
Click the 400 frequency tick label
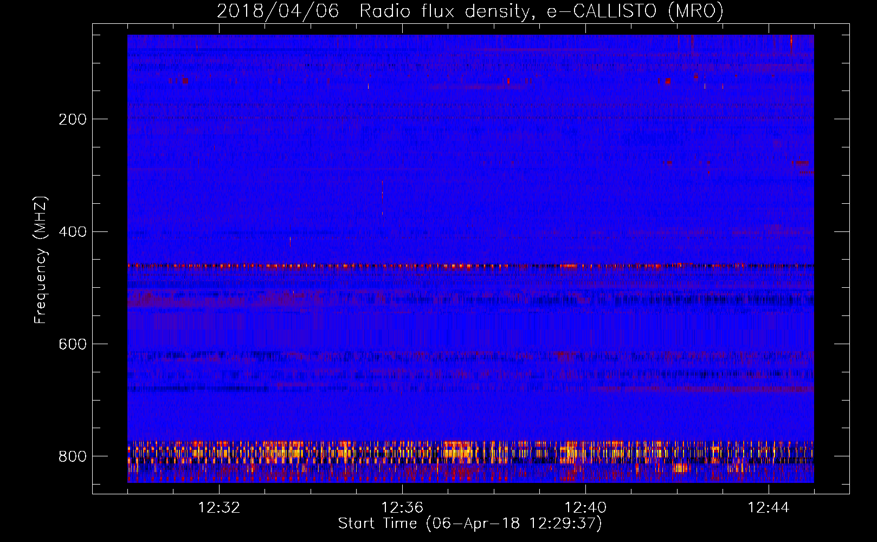(x=73, y=232)
